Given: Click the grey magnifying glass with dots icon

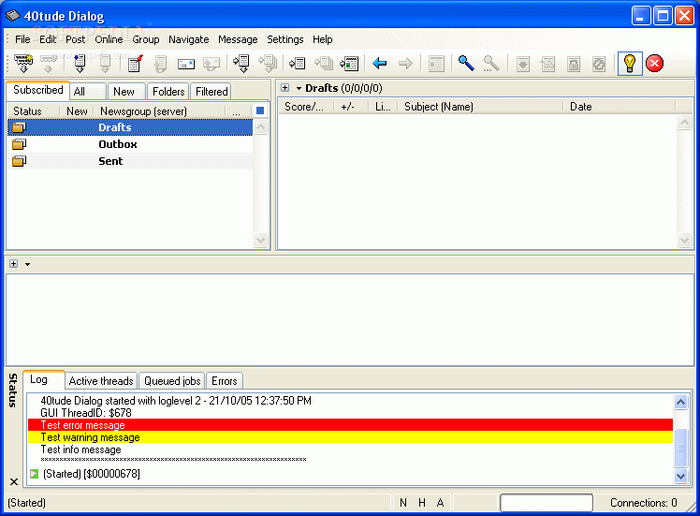Looking at the screenshot, I should pyautogui.click(x=491, y=64).
